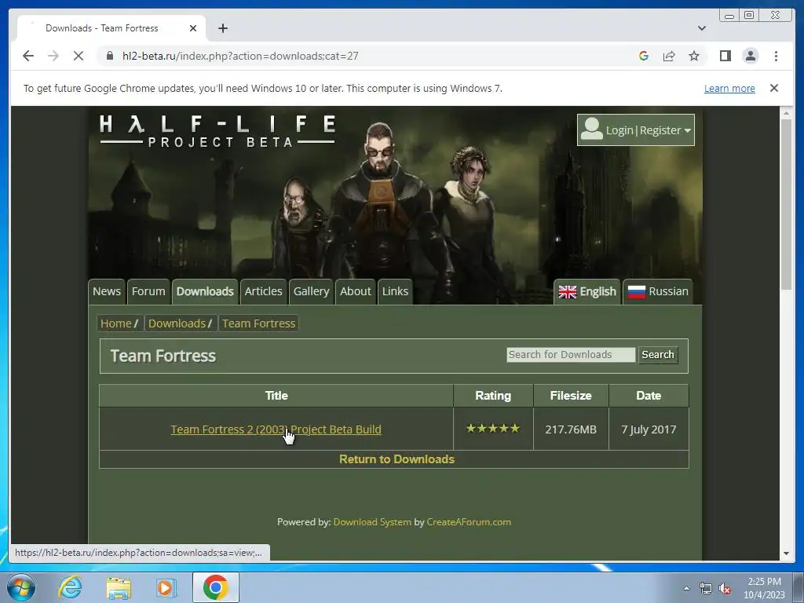Open the About tab
Screen dimensions: 804x603
click(356, 291)
